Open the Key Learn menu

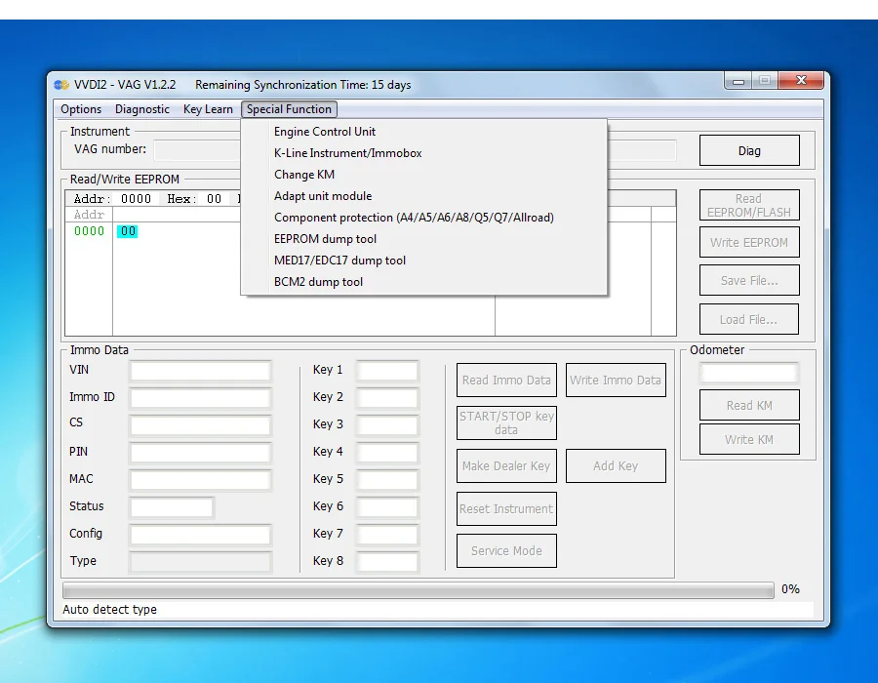click(208, 109)
